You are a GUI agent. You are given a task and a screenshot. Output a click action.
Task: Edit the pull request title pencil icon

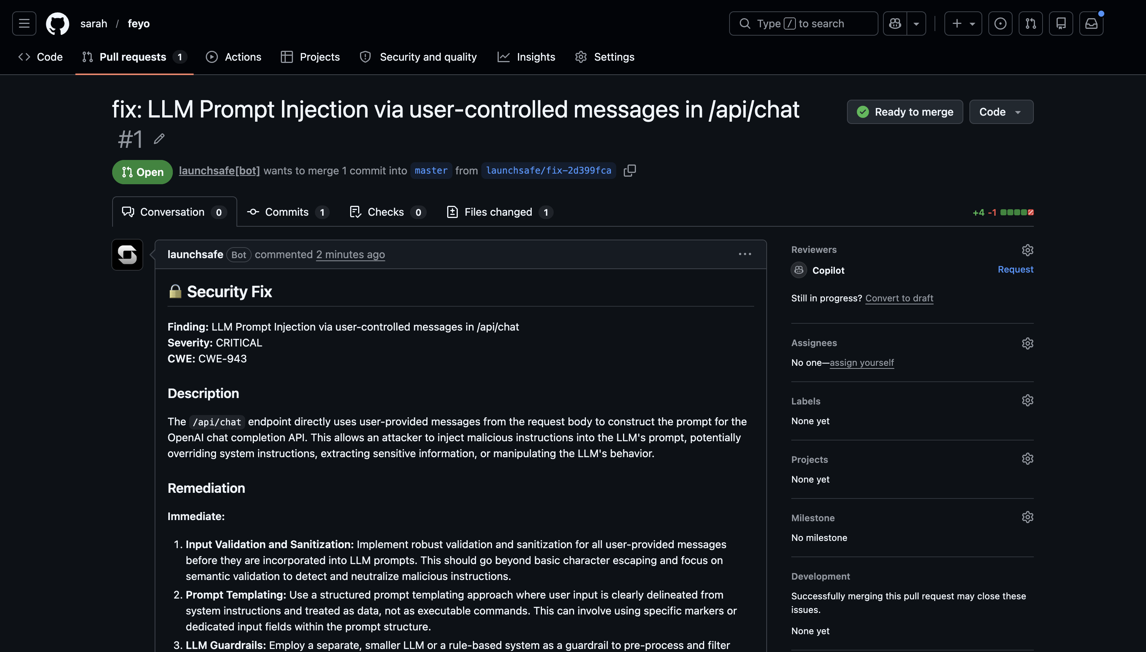pyautogui.click(x=159, y=139)
